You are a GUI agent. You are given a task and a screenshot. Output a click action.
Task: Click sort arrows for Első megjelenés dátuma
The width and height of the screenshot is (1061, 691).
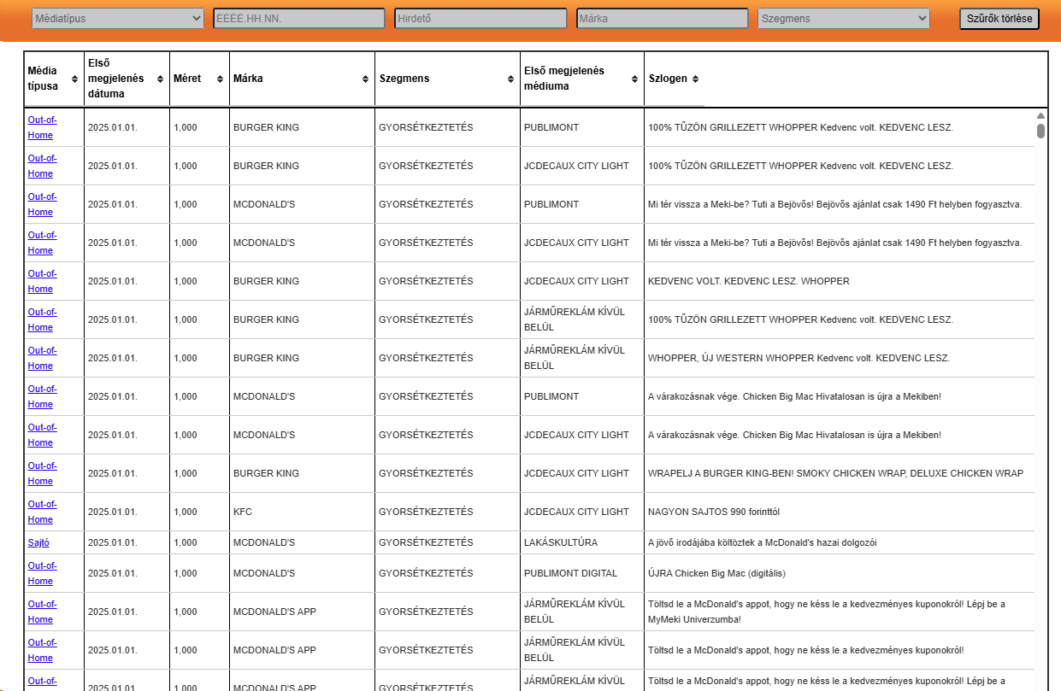[x=160, y=79]
